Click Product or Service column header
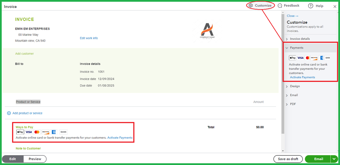Viewport: 340px width, 165px height. pos(28,102)
